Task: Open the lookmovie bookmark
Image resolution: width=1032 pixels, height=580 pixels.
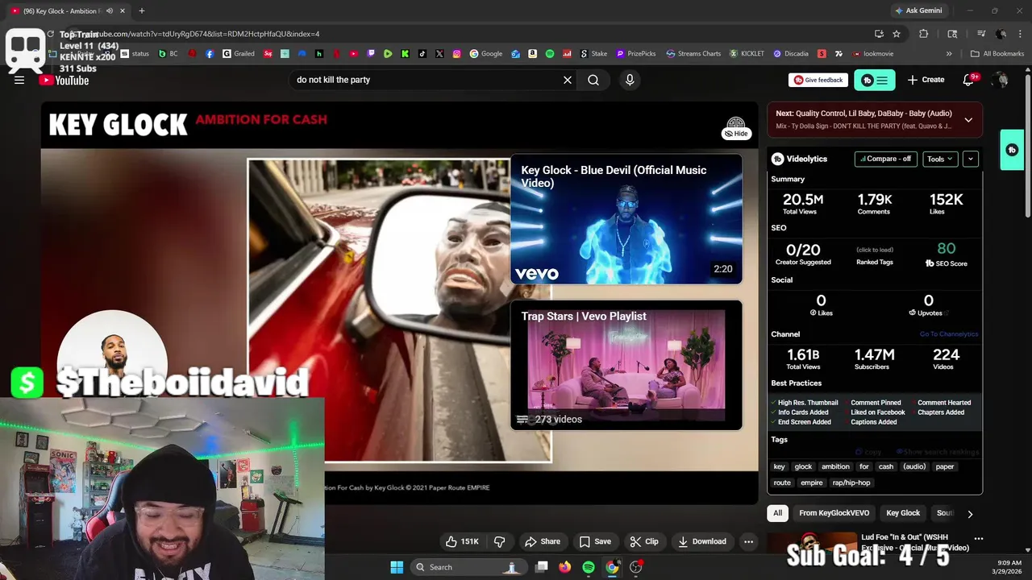Action: (x=872, y=54)
